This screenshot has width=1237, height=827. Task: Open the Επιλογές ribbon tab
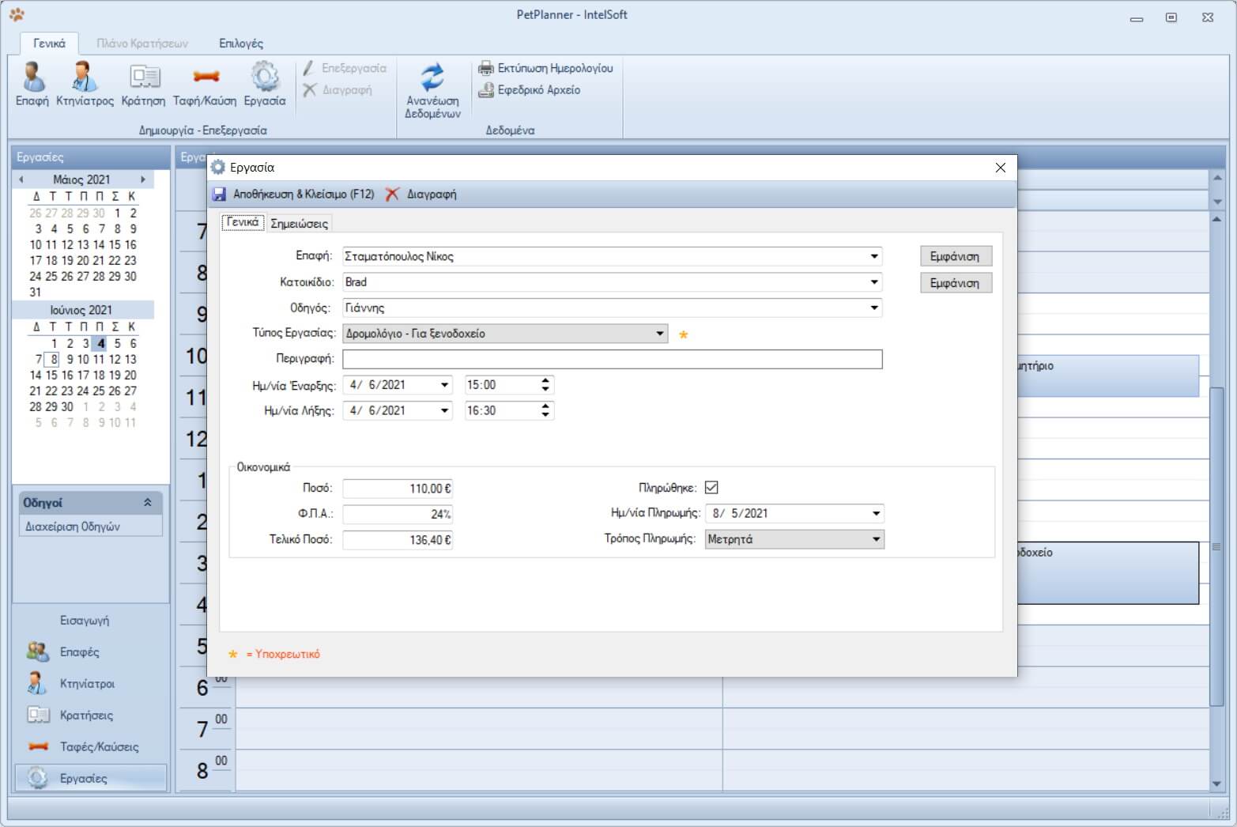241,43
